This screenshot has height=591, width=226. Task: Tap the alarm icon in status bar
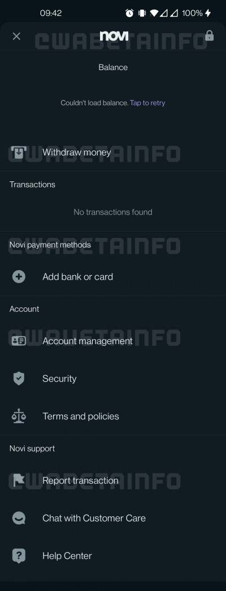tap(129, 13)
